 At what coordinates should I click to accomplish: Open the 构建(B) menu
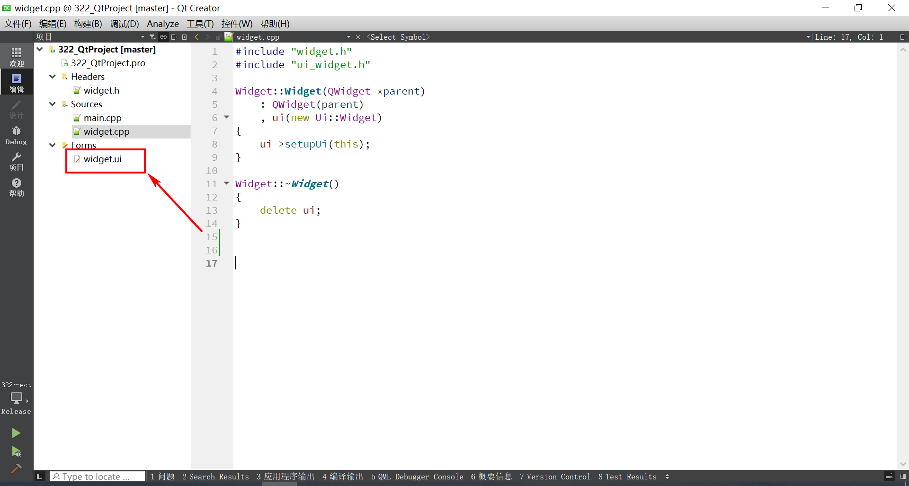click(x=88, y=24)
